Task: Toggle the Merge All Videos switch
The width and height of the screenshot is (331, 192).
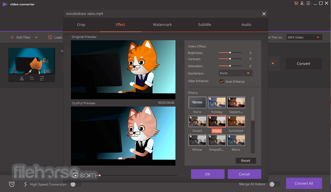Action: click(275, 184)
